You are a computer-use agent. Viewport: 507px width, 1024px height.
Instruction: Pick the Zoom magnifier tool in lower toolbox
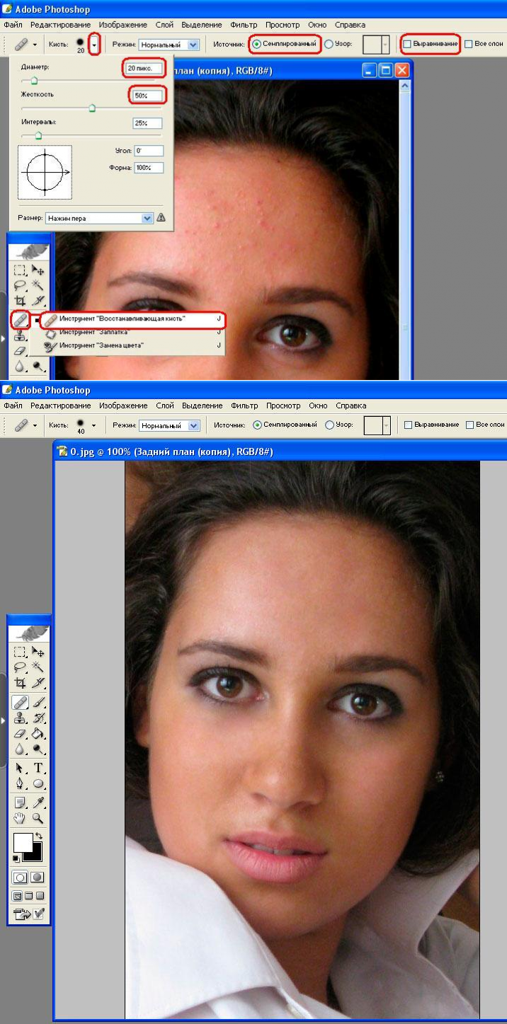38,818
